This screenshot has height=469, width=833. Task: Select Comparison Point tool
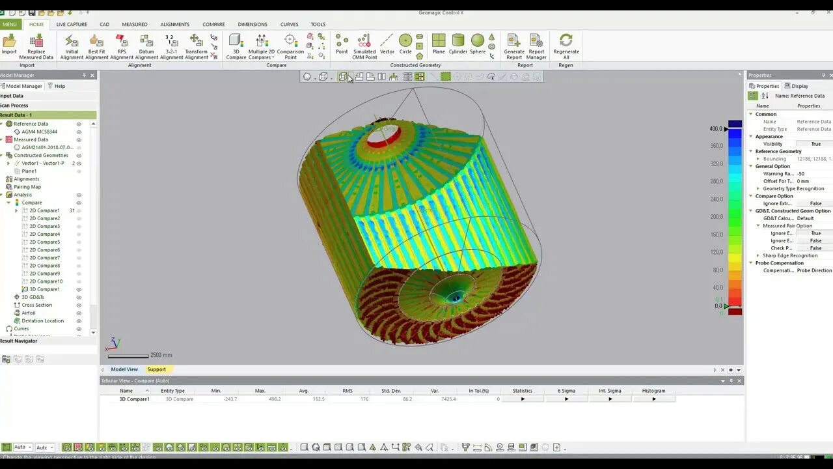(x=290, y=46)
